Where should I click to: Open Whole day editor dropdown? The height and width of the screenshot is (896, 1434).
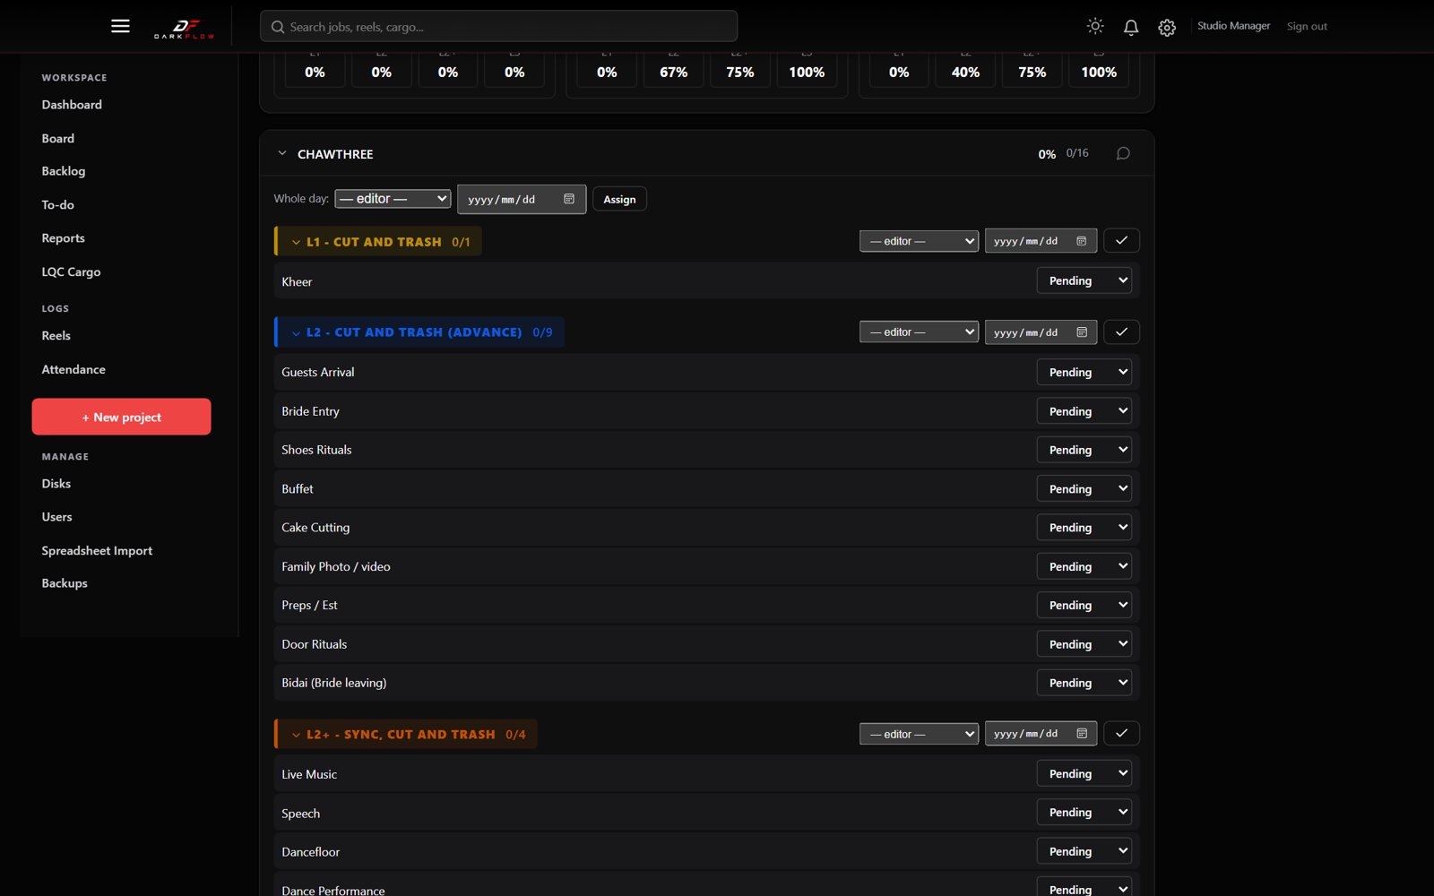point(393,199)
